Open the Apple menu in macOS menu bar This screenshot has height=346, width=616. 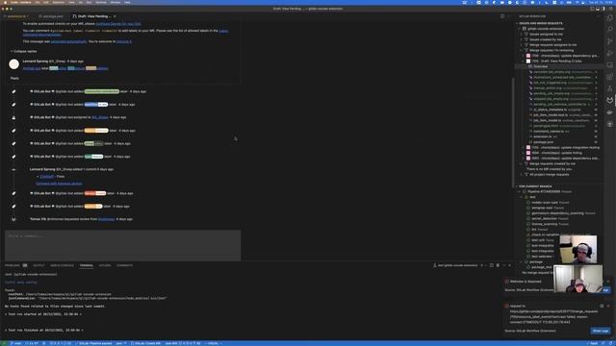pos(6,2)
